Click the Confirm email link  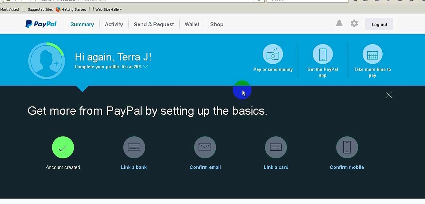pos(205,167)
